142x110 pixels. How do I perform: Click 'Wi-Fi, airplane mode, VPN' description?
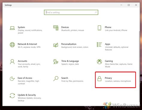[29, 47]
